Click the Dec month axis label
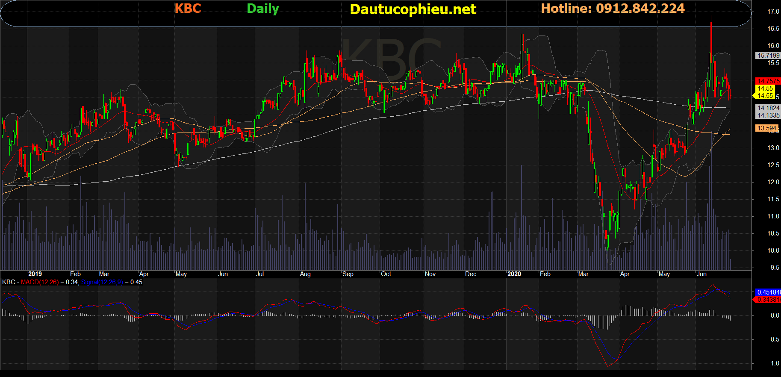The height and width of the screenshot is (377, 781). pos(471,274)
